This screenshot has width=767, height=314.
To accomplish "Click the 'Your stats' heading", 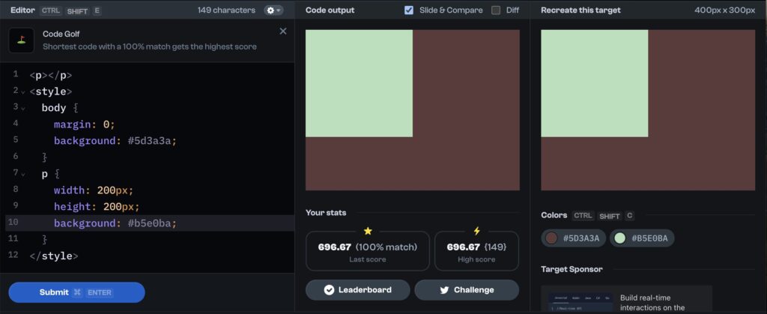I will tap(326, 213).
